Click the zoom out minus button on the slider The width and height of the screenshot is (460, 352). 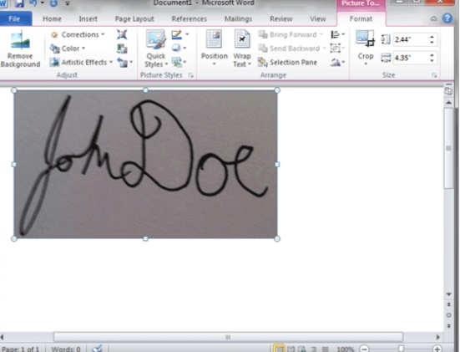click(364, 349)
